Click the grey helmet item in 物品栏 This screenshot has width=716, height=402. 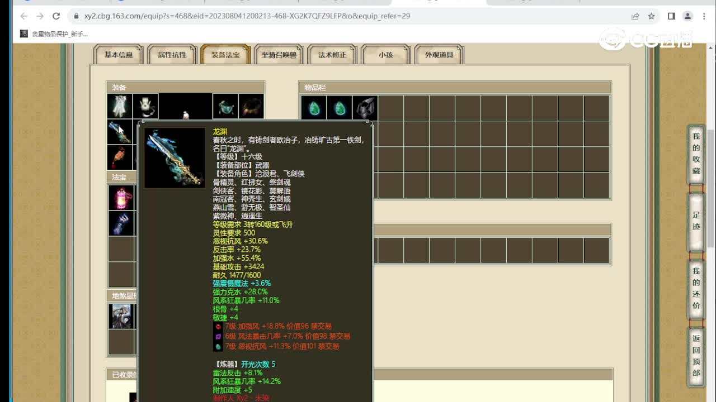[x=365, y=108]
